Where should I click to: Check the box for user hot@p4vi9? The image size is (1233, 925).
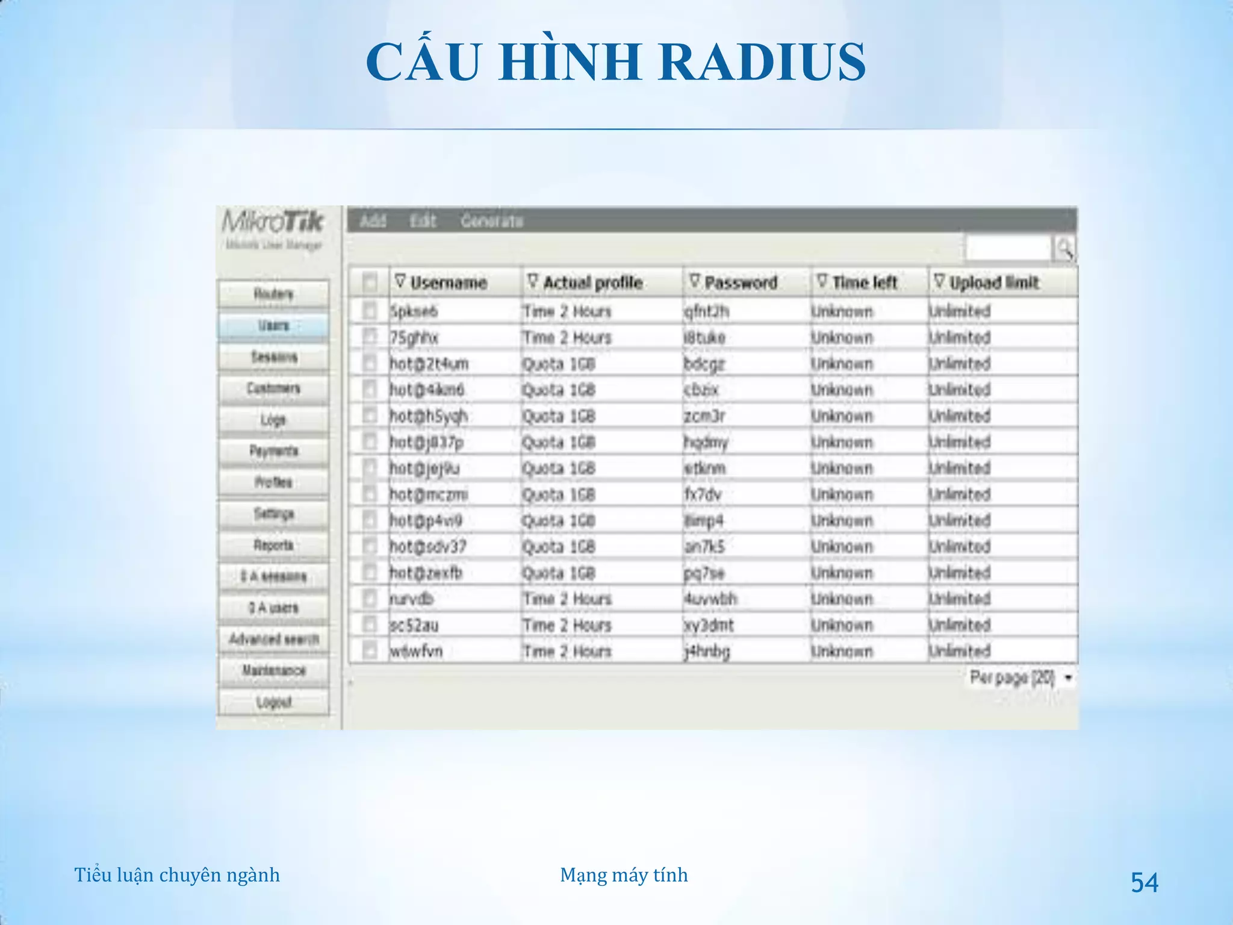370,520
